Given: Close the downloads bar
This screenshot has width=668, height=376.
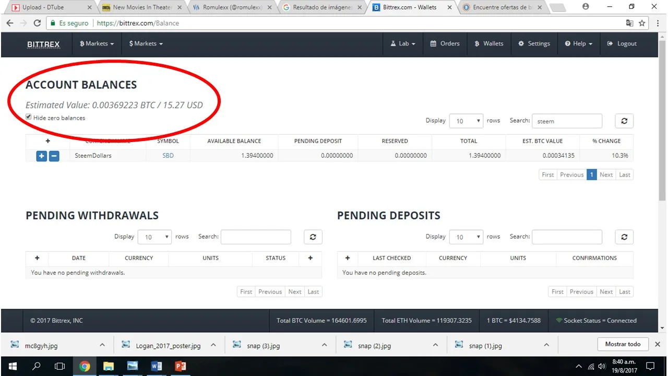Looking at the screenshot, I should pos(658,344).
